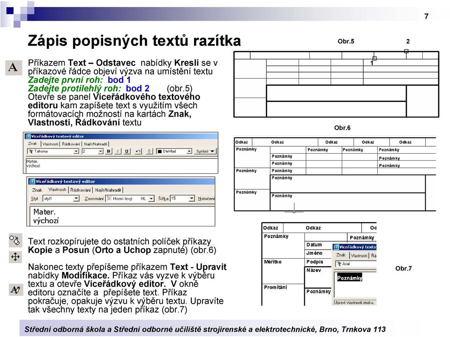The width and height of the screenshot is (450, 337).
Task: Click the square marker at bod 1 in Obr.5
Action: (x=374, y=58)
